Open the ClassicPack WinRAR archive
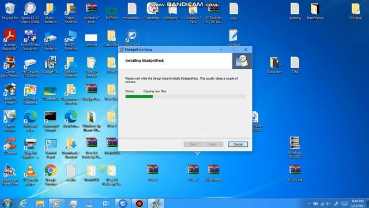This screenshot has height=208, width=369. 213,173
